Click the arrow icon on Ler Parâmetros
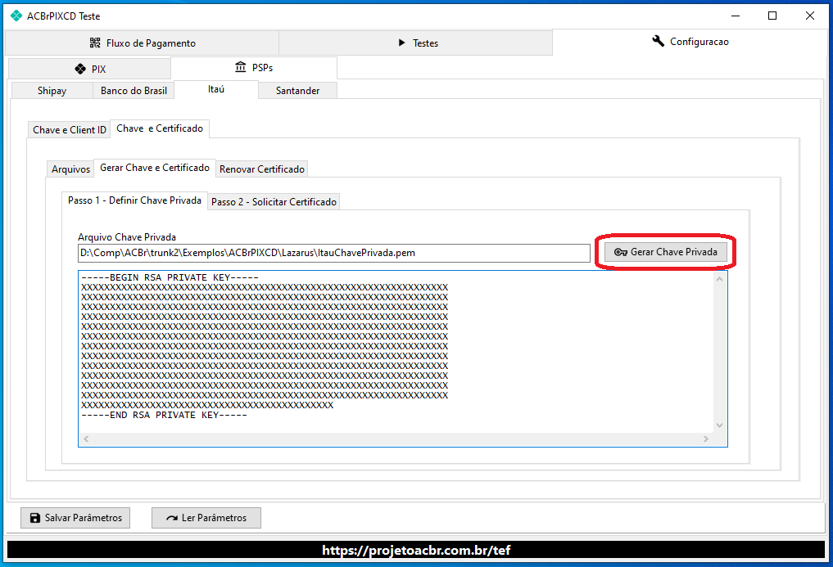Image resolution: width=833 pixels, height=567 pixels. click(x=171, y=518)
